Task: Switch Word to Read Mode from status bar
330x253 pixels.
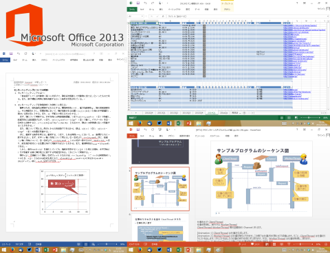Action: pyautogui.click(x=78, y=244)
